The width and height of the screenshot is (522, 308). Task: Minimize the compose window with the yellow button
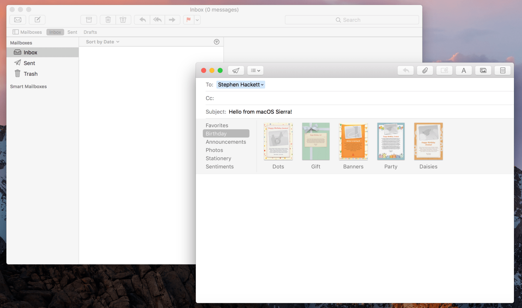click(x=212, y=70)
